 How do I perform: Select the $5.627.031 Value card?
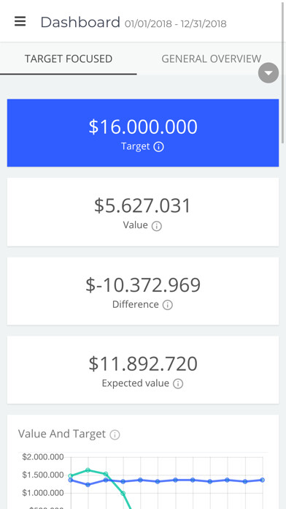(x=143, y=211)
